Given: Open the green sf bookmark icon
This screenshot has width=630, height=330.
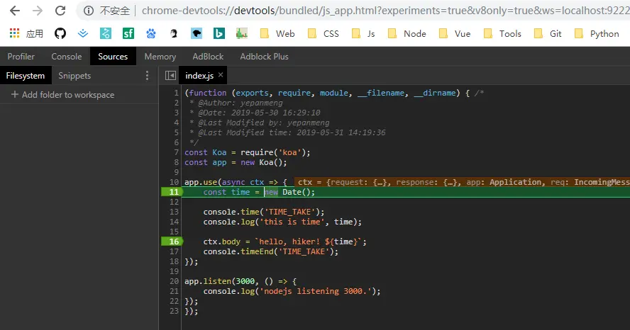Looking at the screenshot, I should pyautogui.click(x=128, y=33).
